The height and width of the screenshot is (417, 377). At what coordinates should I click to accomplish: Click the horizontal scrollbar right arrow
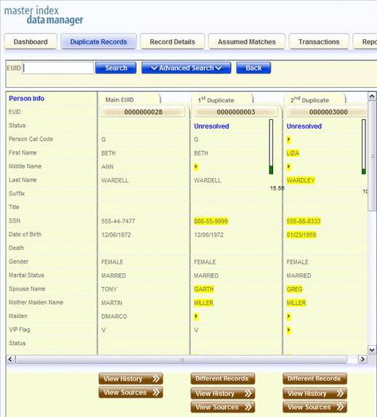coord(362,360)
